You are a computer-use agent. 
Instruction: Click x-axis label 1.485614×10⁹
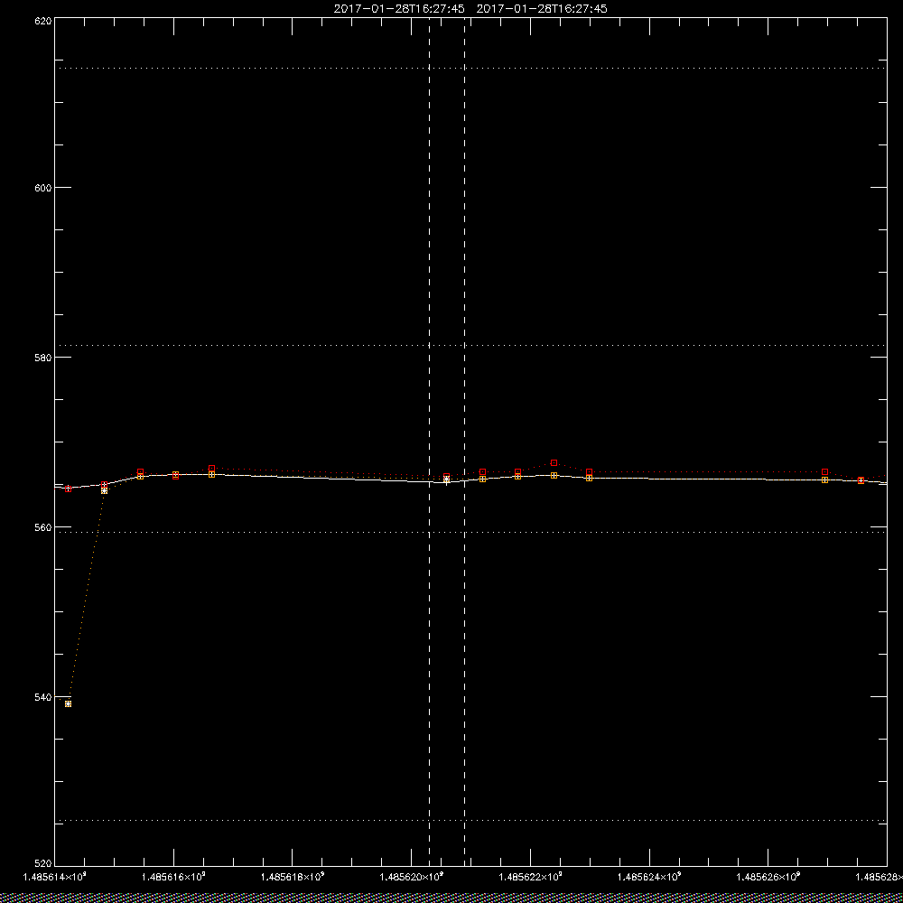54,877
